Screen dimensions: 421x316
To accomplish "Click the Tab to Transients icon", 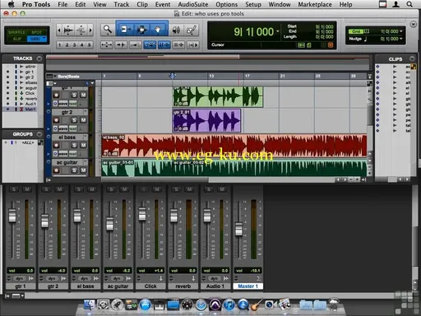I will pos(121,44).
